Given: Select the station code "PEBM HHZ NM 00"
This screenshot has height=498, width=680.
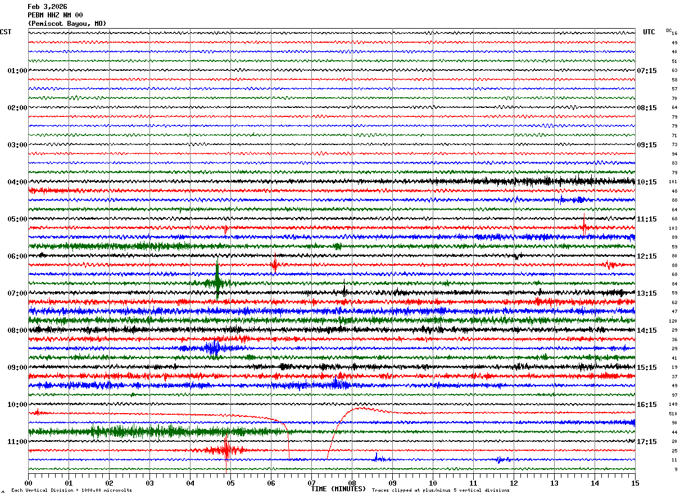Looking at the screenshot, I should pyautogui.click(x=55, y=15).
